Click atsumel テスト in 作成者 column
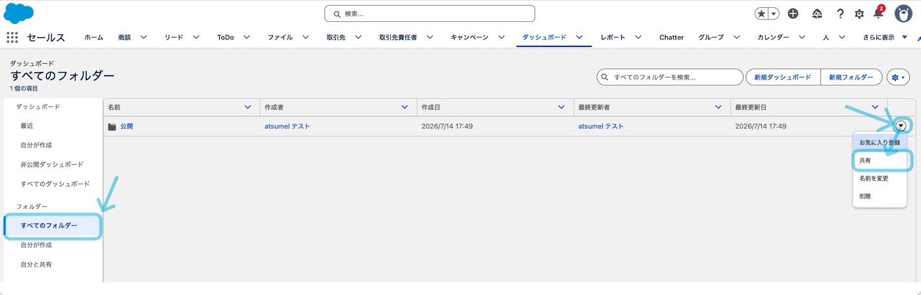This screenshot has height=295, width=921. pos(287,127)
